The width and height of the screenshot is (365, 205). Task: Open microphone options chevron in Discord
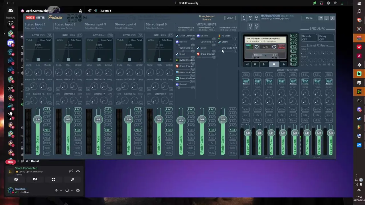pos(61,190)
